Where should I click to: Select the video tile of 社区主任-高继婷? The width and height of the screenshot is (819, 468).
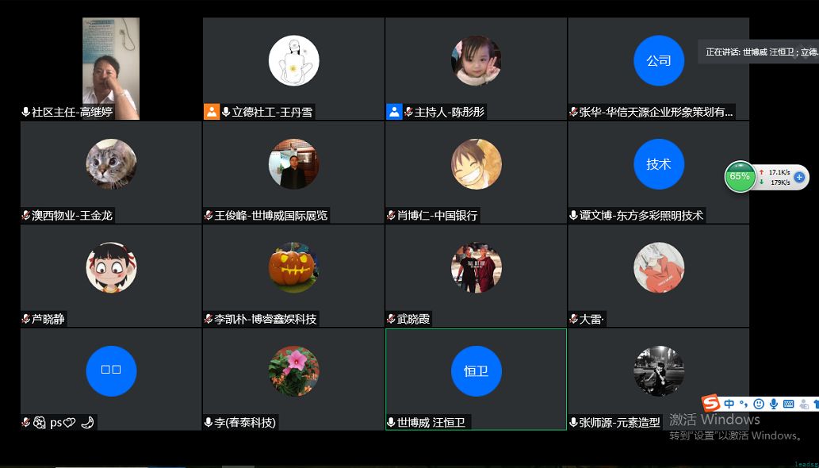[x=111, y=68]
